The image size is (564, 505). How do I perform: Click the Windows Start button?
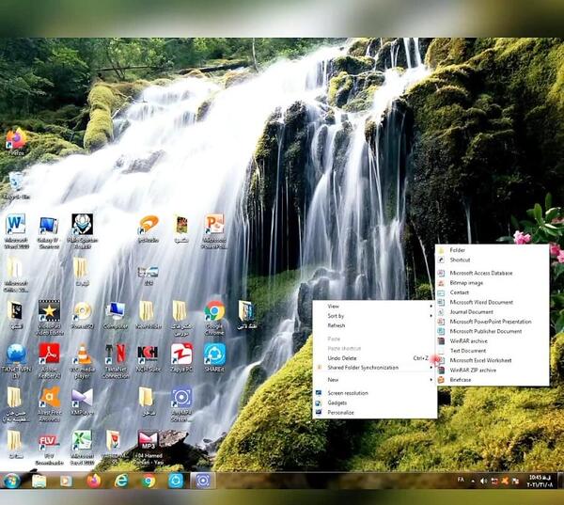(11, 481)
